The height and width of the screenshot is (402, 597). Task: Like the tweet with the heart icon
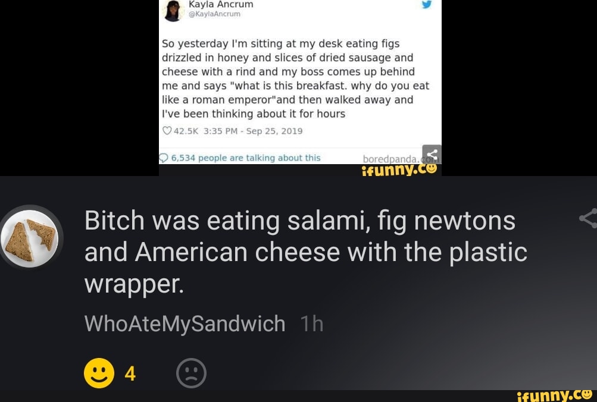(x=167, y=131)
